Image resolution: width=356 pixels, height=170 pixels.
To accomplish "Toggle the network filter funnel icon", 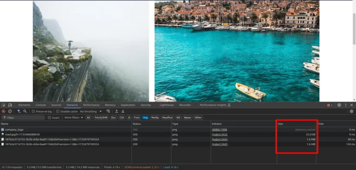I will tap(19, 111).
